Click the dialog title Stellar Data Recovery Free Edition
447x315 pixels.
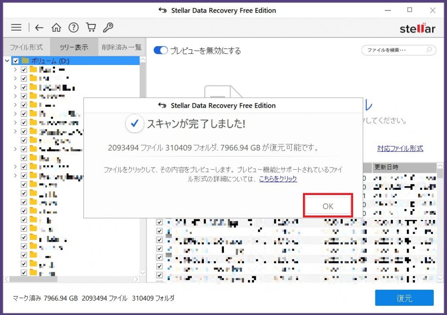pyautogui.click(x=223, y=106)
